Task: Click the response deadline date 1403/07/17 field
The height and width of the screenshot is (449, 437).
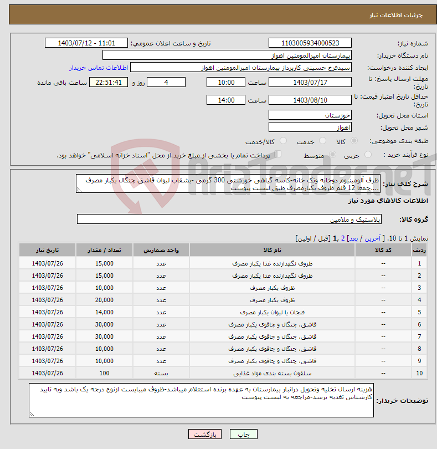Action: pyautogui.click(x=310, y=83)
